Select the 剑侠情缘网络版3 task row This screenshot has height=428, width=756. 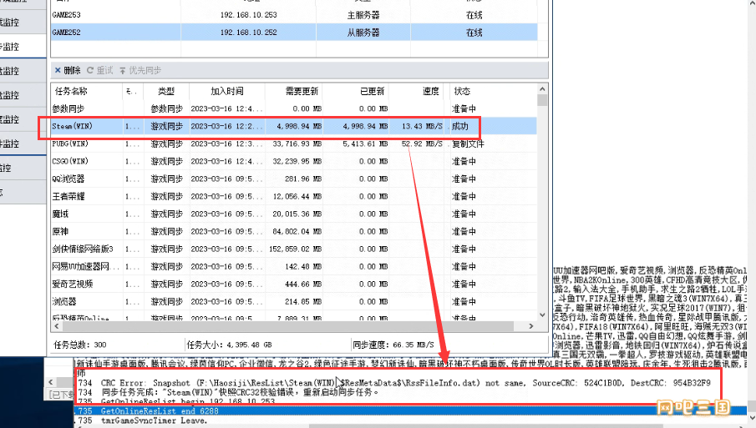click(x=294, y=249)
